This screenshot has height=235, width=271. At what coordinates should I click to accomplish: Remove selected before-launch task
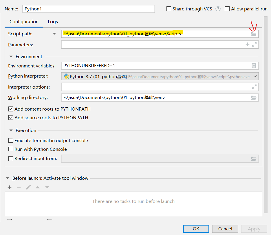pyautogui.click(x=19, y=187)
